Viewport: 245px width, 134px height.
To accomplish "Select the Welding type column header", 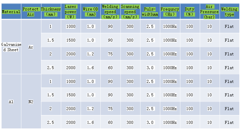I will pos(229,12).
